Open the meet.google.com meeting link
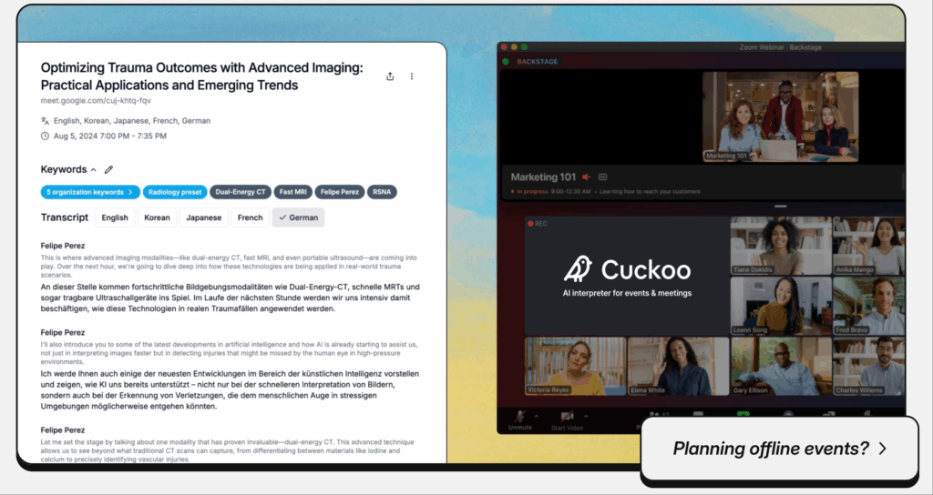The height and width of the screenshot is (495, 933). pyautogui.click(x=96, y=100)
